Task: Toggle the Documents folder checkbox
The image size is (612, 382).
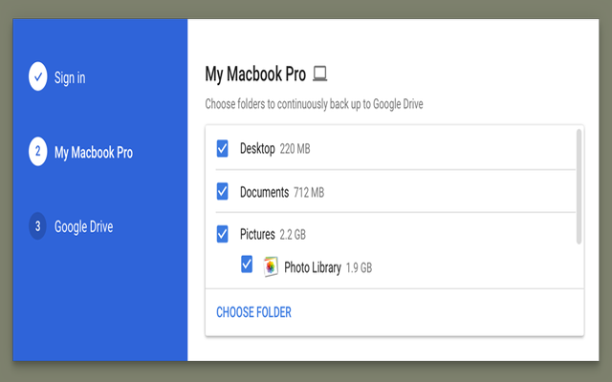Action: coord(223,191)
